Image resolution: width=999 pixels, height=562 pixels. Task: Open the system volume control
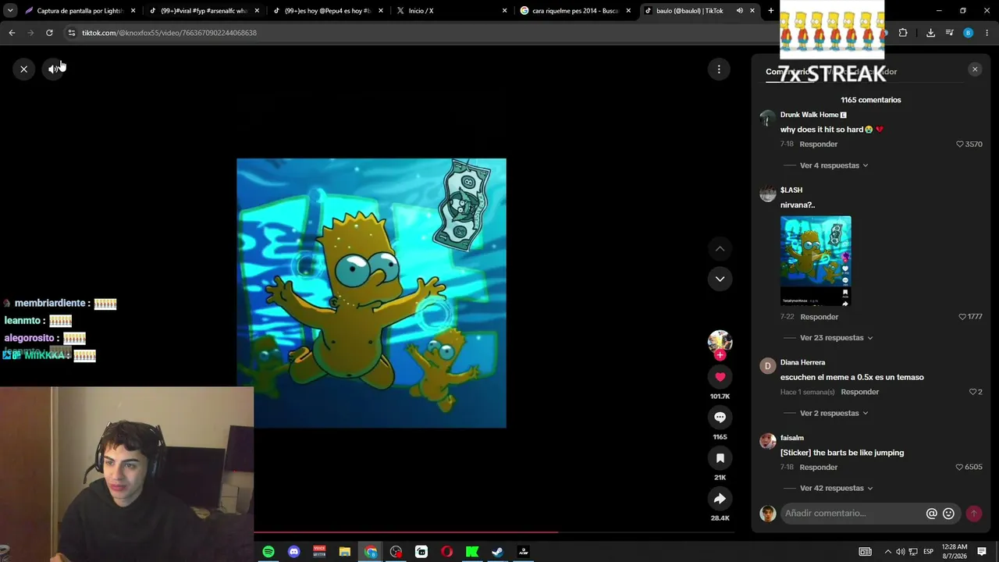(900, 552)
